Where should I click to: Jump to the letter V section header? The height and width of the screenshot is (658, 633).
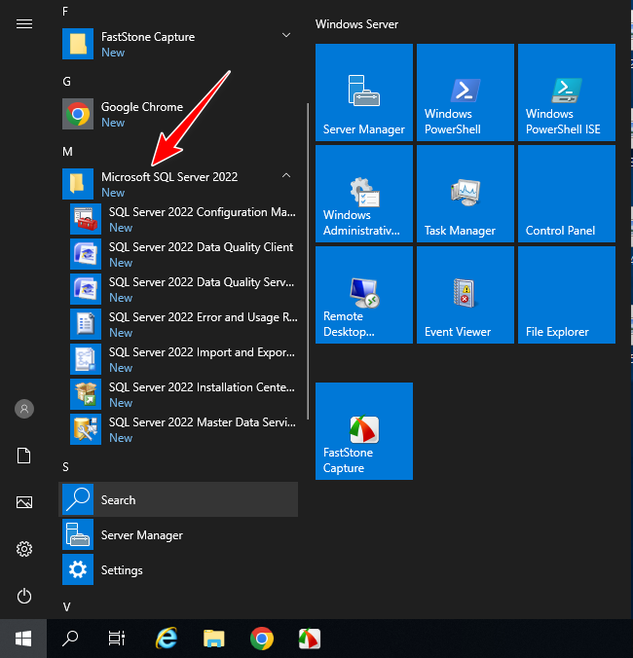pyautogui.click(x=66, y=606)
